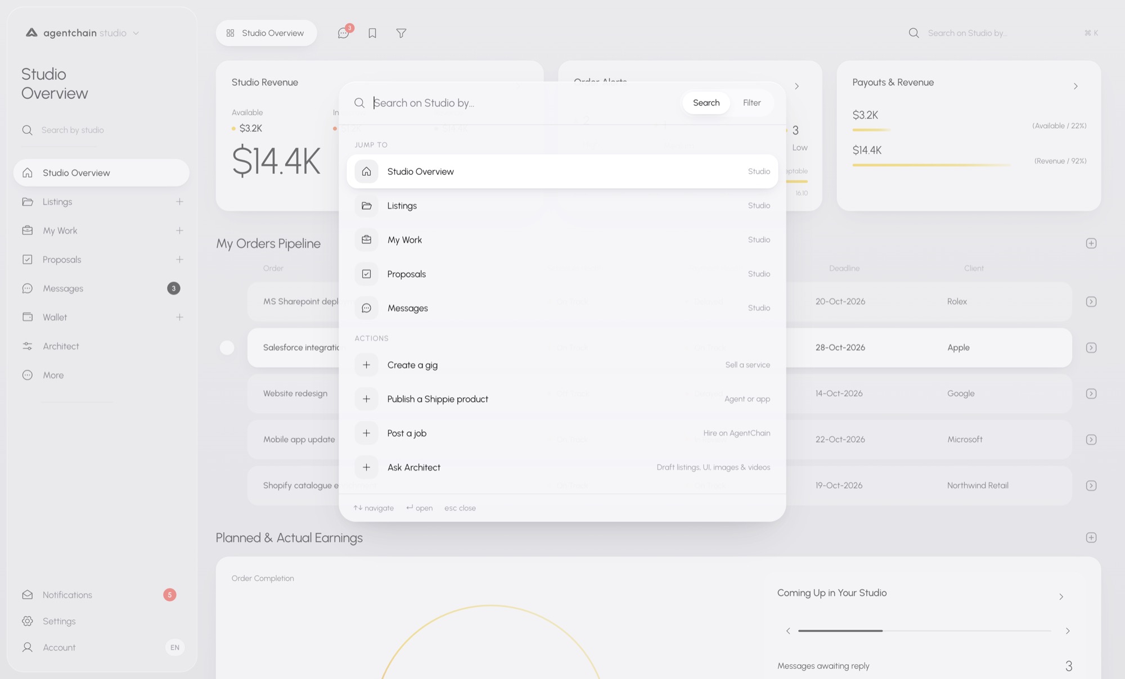Screen dimensions: 1125x679
Task: Open the funnel filter icon in top toolbar
Action: point(401,33)
